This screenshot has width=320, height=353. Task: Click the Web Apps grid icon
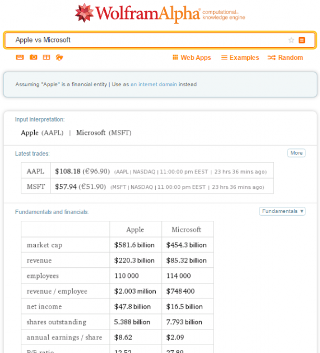click(x=175, y=57)
